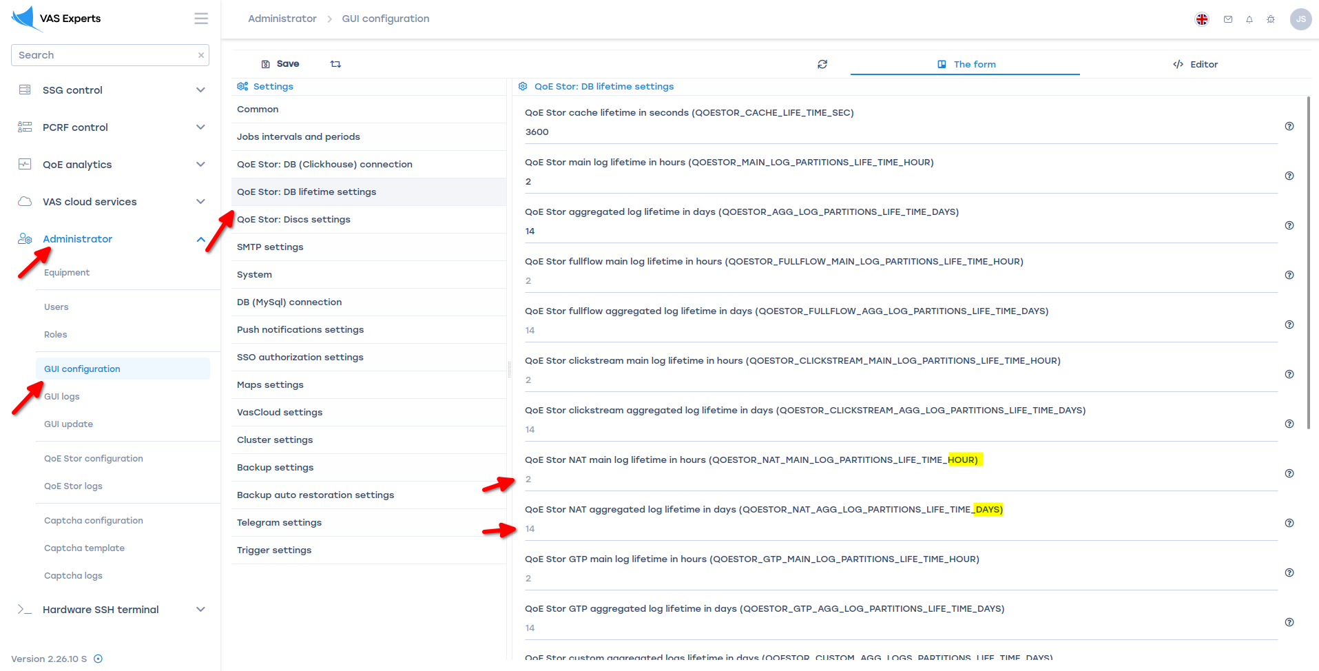Open the mail envelope icon

pyautogui.click(x=1227, y=19)
